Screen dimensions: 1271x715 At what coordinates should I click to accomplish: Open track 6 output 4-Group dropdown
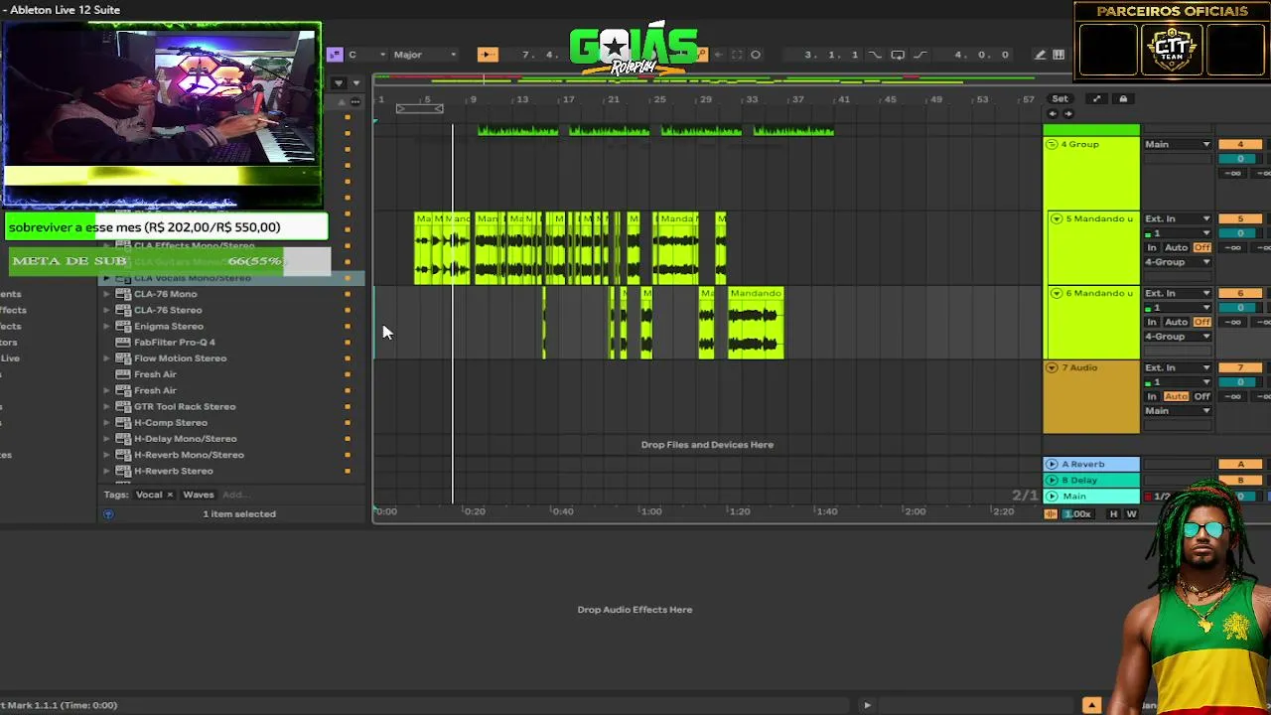[x=1178, y=337]
